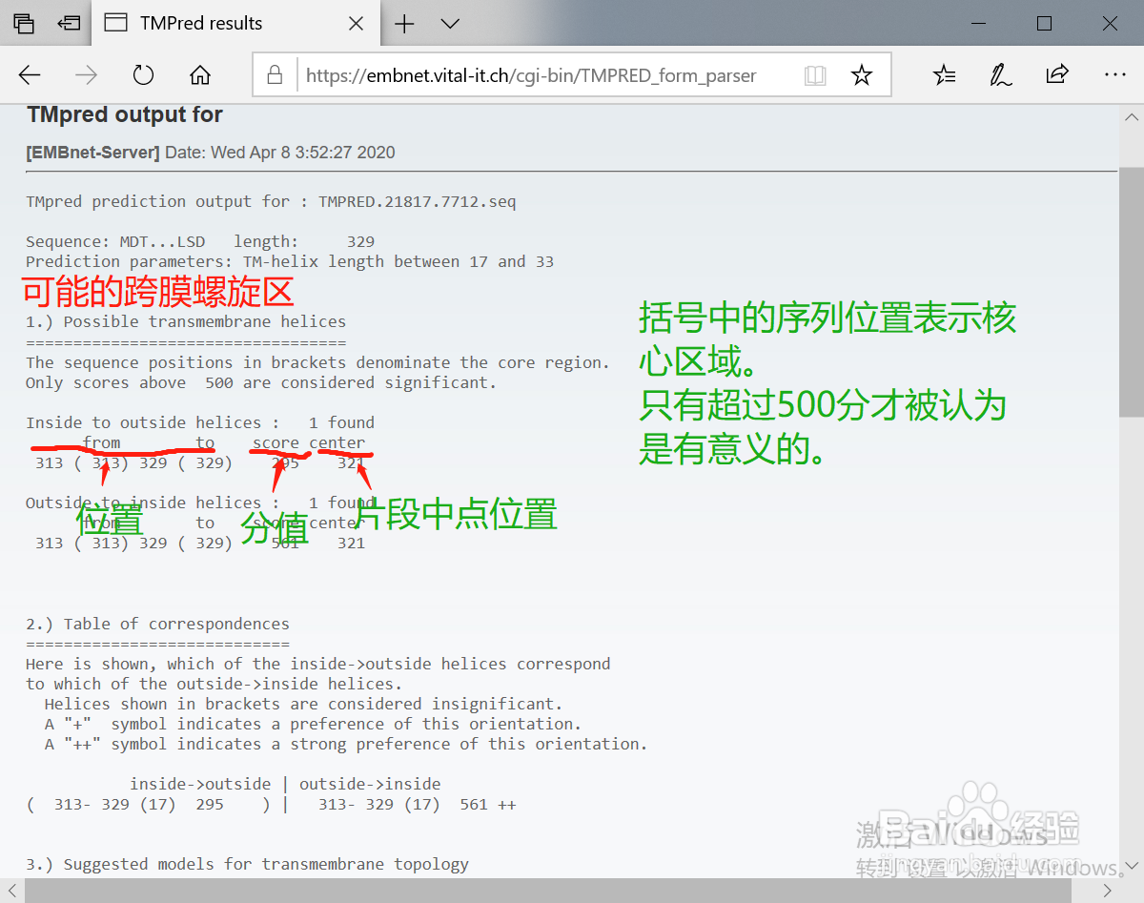1144x903 pixels.
Task: Open the Hub favorites panel
Action: pyautogui.click(x=944, y=74)
